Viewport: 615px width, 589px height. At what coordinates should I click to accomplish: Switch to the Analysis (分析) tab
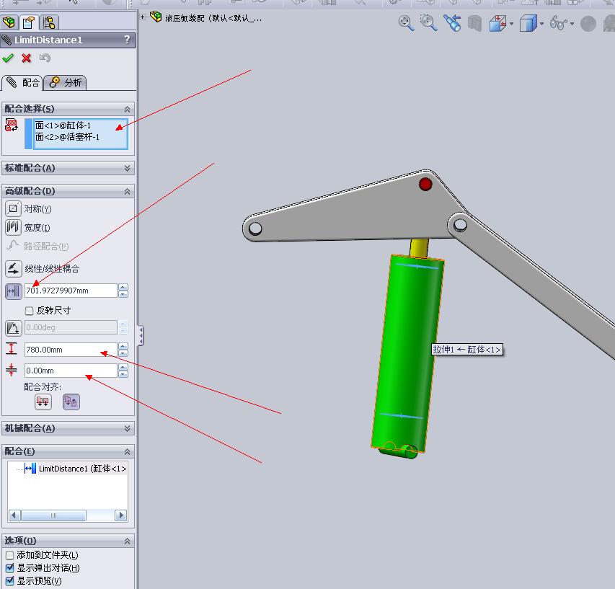pos(65,83)
